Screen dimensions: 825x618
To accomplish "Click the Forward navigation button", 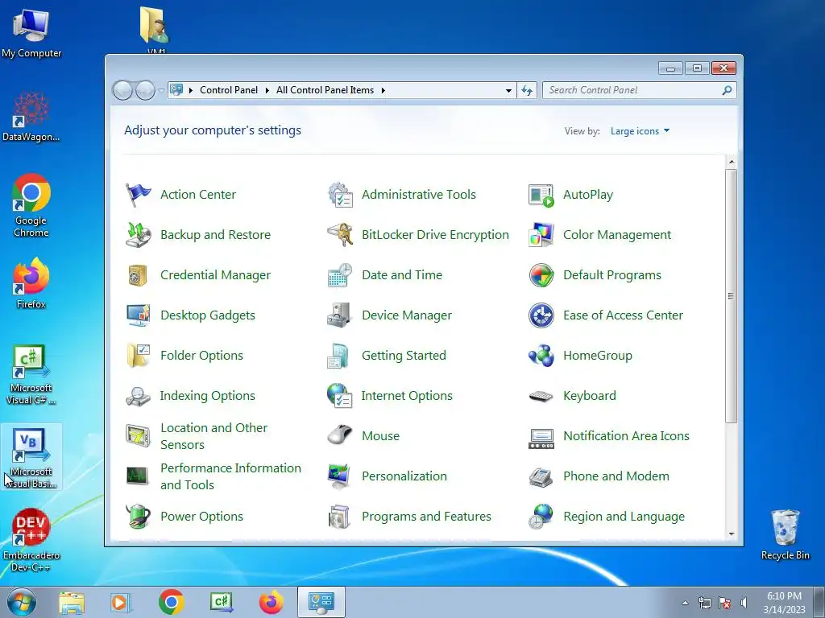I will pyautogui.click(x=145, y=90).
